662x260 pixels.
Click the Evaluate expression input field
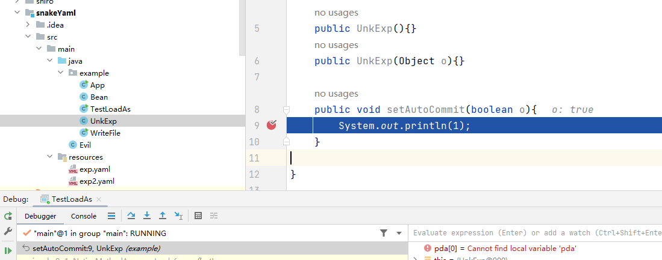pyautogui.click(x=533, y=233)
